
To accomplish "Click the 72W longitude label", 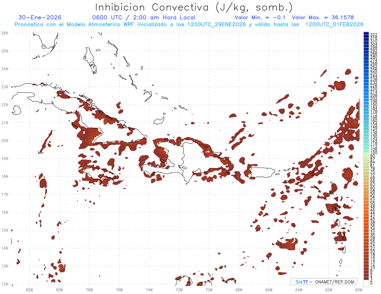I will 179,290.
